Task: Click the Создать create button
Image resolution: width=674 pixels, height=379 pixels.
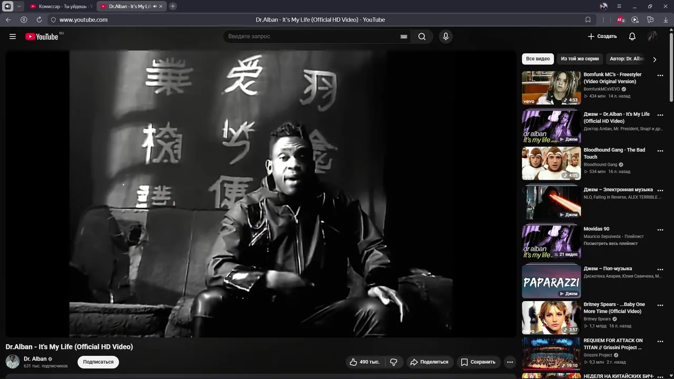Action: point(602,36)
